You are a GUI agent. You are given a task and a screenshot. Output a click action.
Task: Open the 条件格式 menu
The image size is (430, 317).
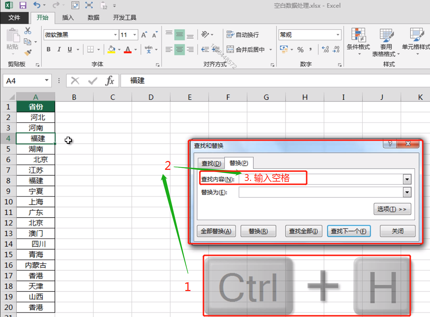click(x=358, y=42)
